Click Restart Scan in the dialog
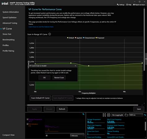 click(x=59, y=78)
